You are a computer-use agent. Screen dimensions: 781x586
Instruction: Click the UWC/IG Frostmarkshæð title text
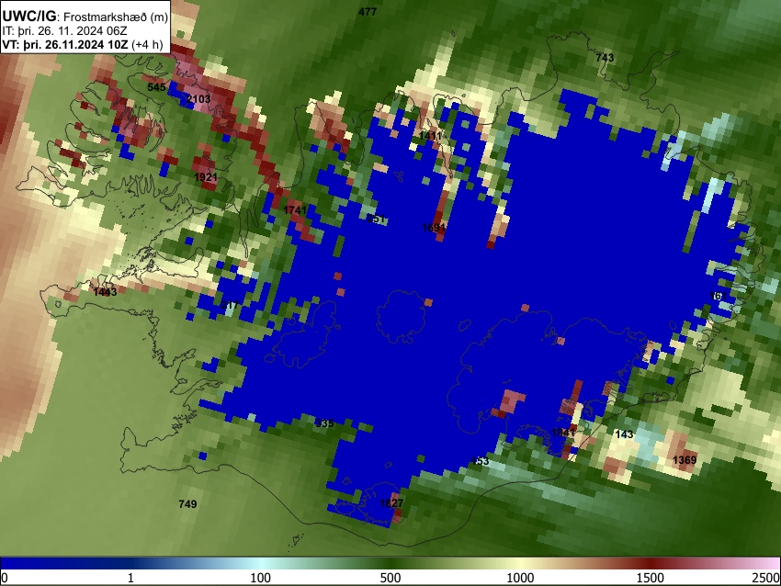[85, 17]
